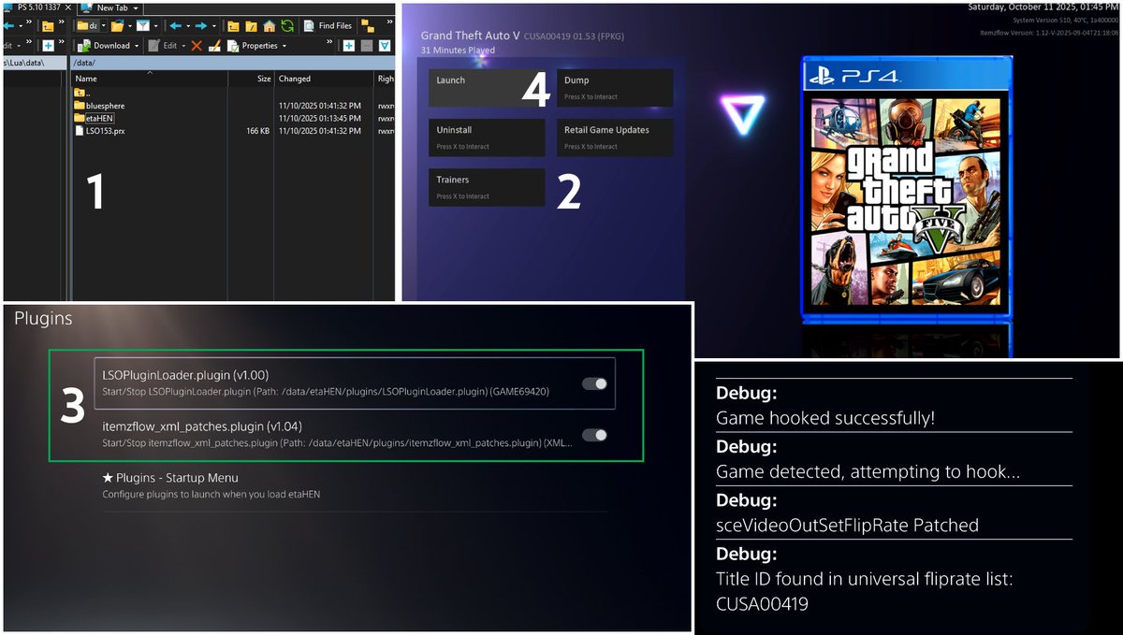Image resolution: width=1123 pixels, height=635 pixels.
Task: Select Retail Game Updates
Action: [615, 137]
